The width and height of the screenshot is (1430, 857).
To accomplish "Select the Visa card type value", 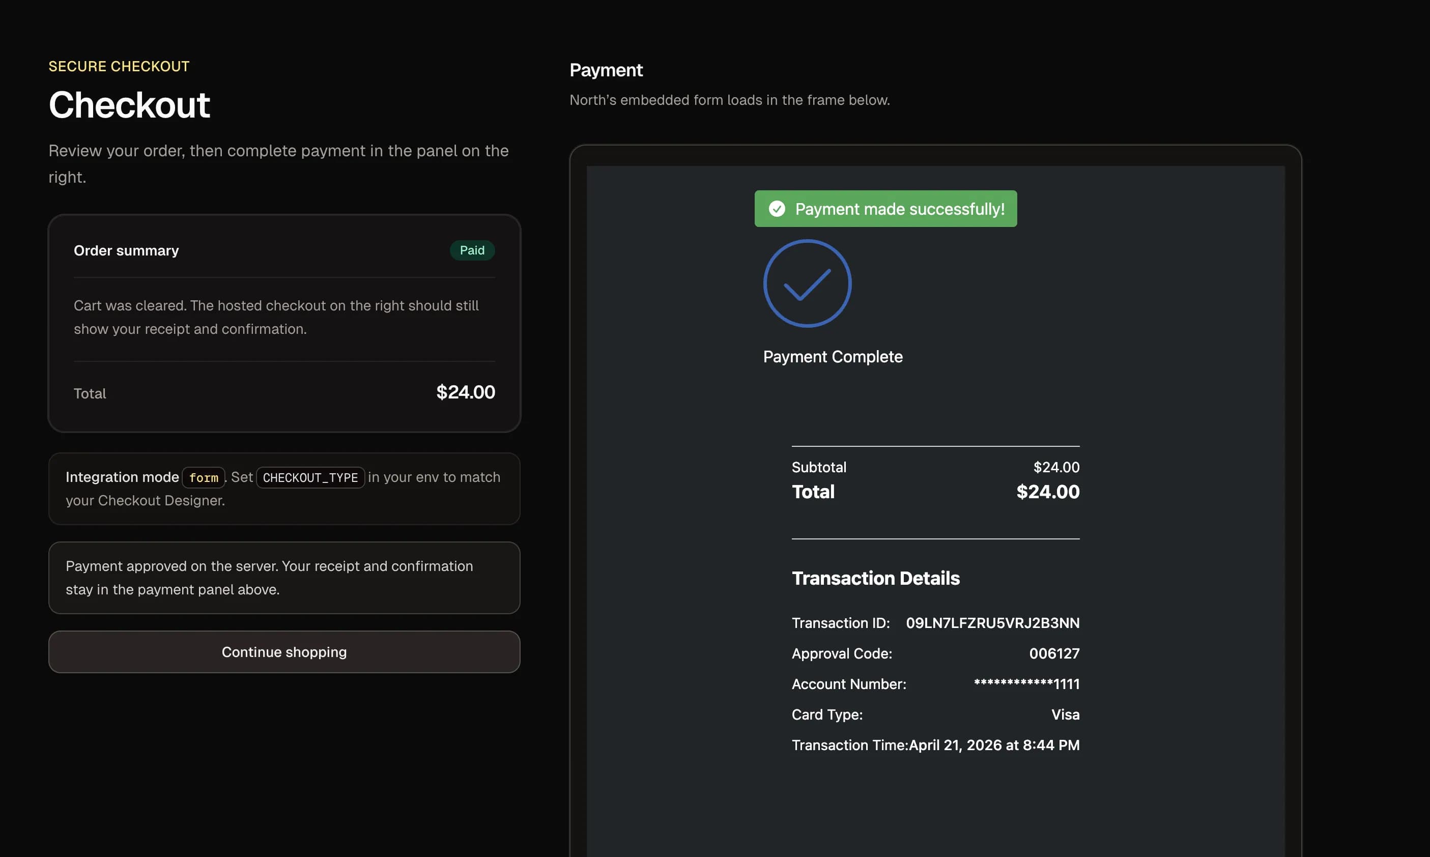I will 1065,715.
